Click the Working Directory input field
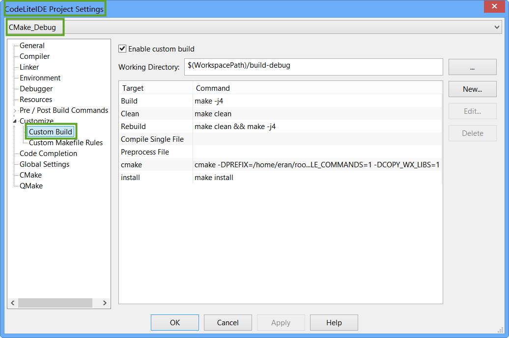 (x=313, y=67)
